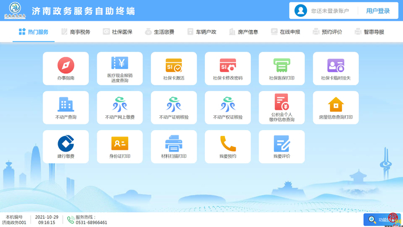403x227 pixels.
Task: Switch to 智惠导服 tab
Action: click(370, 32)
